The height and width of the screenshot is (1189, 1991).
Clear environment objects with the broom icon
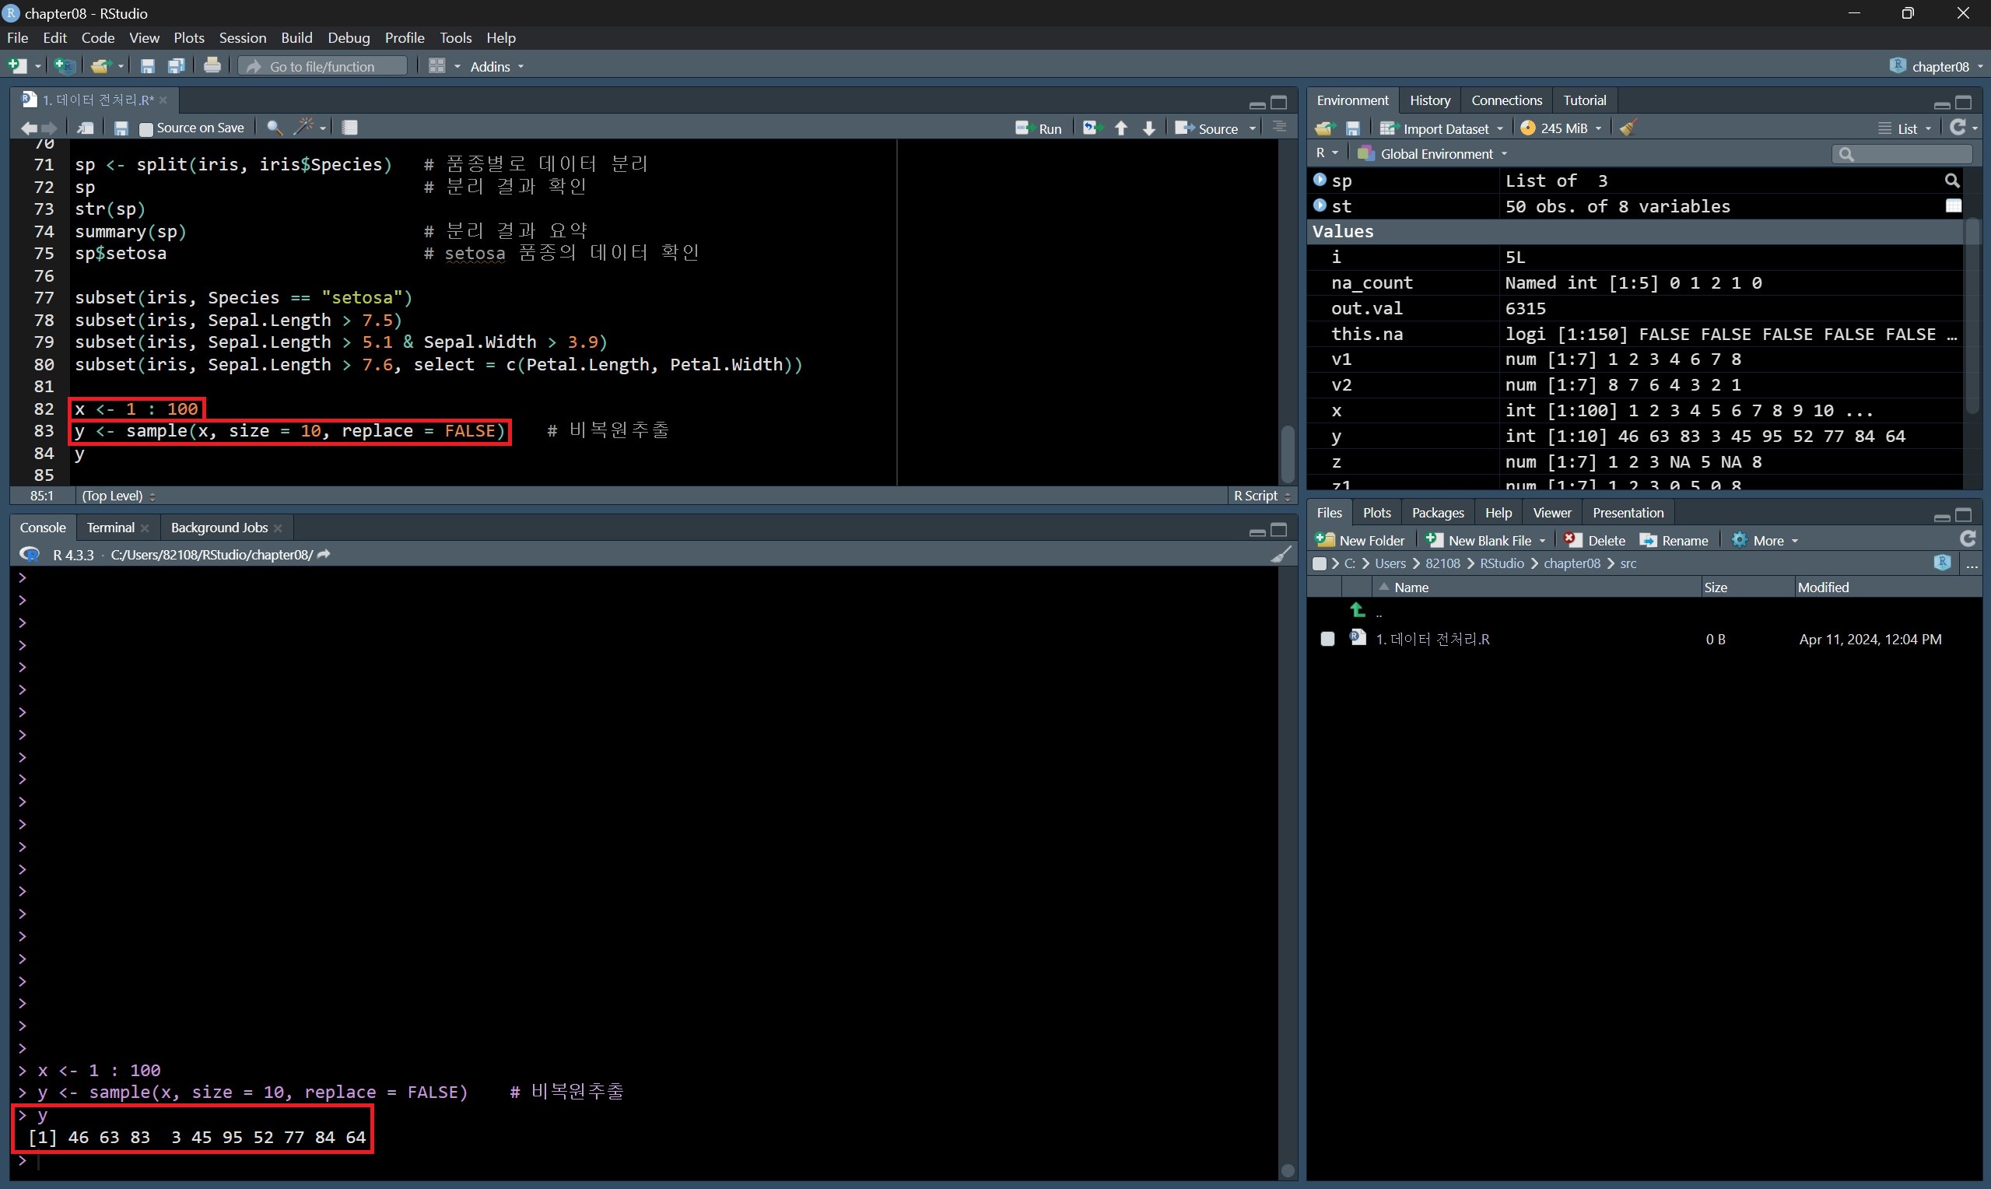(1628, 128)
